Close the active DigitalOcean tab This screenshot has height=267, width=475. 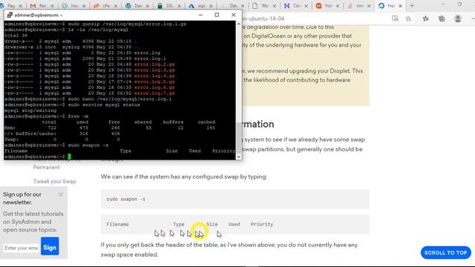click(x=400, y=6)
